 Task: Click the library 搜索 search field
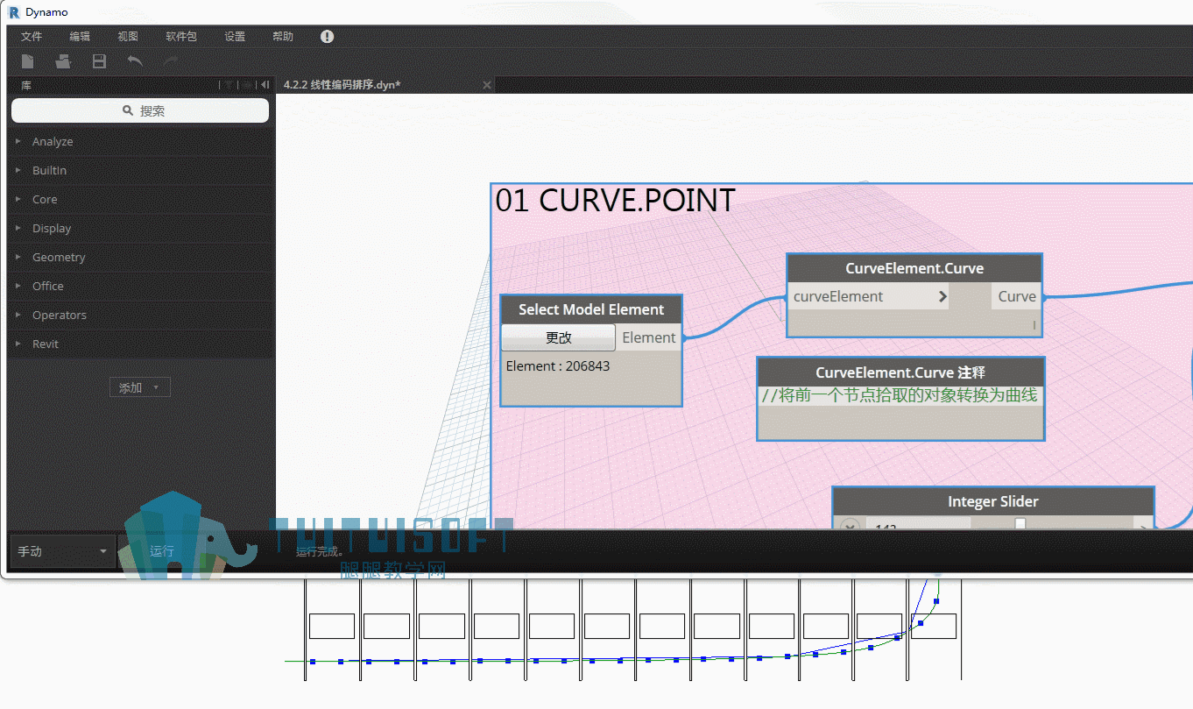140,110
